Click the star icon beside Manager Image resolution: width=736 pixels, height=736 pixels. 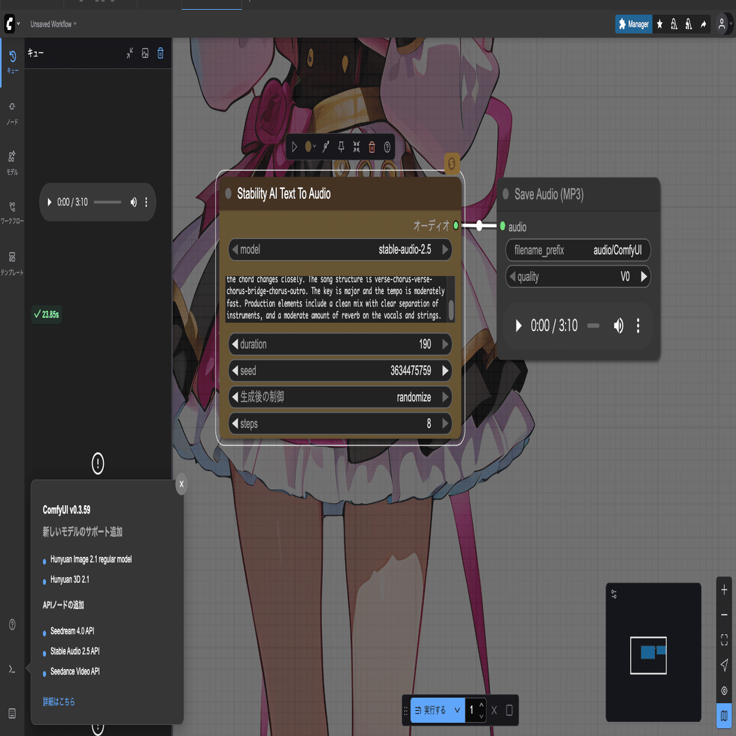pyautogui.click(x=659, y=24)
